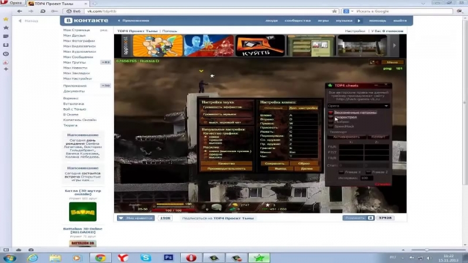Click the Выход button in game settings
The image size is (468, 263).
[280, 168]
